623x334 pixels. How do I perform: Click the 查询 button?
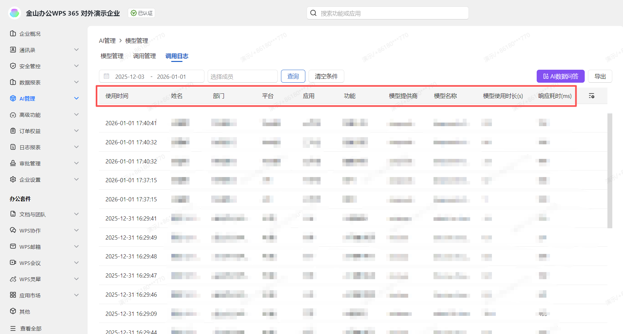click(293, 76)
